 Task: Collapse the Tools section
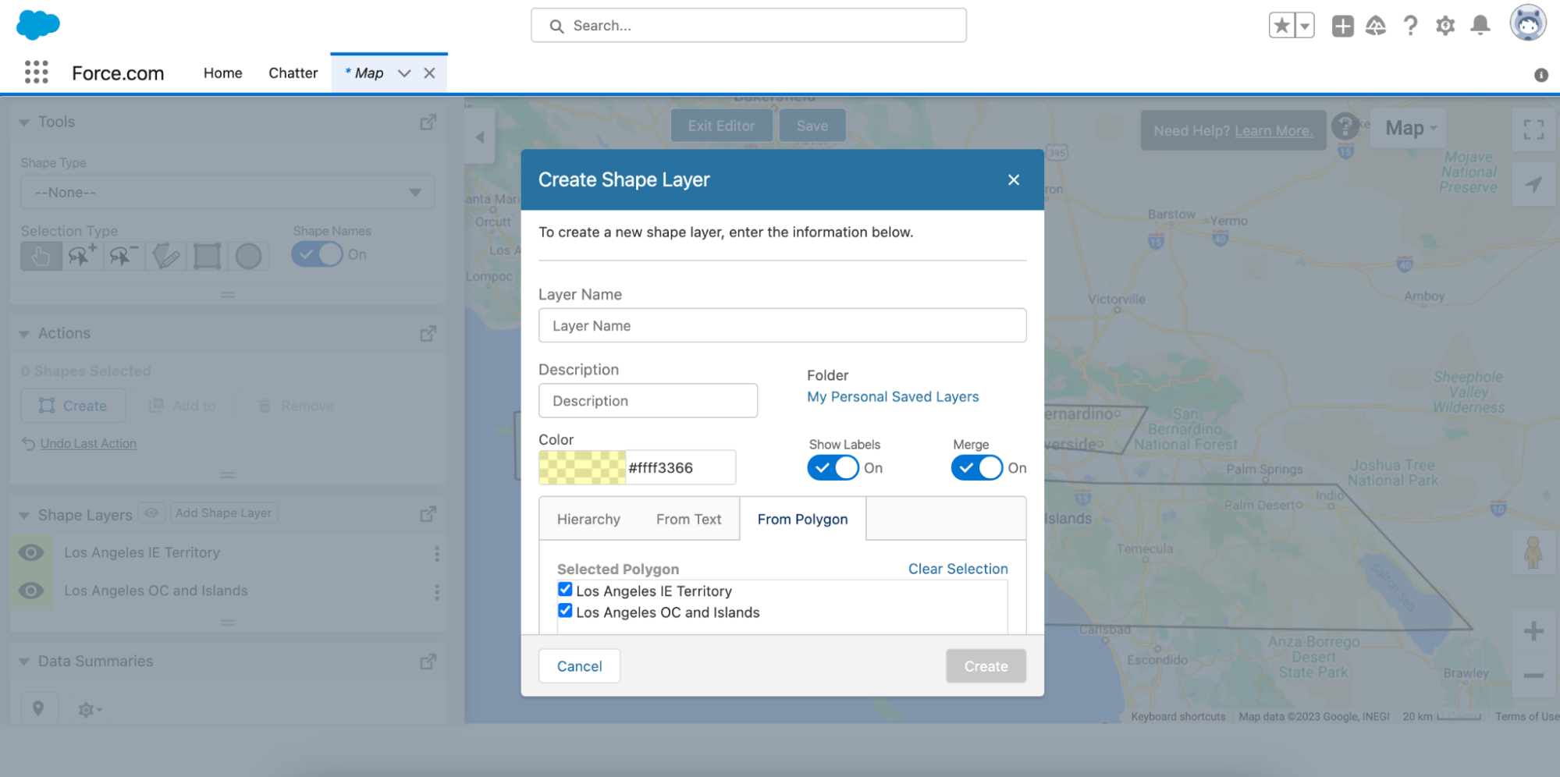[24, 122]
